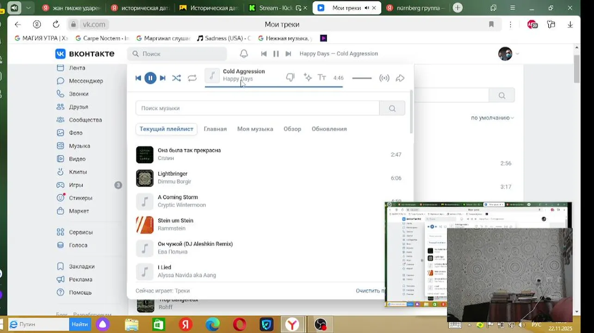Open VK notifications bell
594x333 pixels.
point(244,54)
